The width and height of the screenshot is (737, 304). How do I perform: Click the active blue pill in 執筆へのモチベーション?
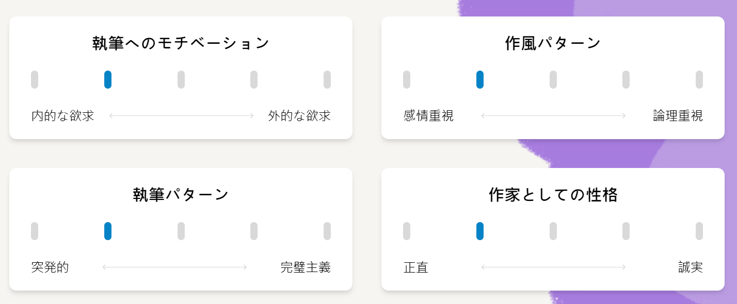point(108,80)
